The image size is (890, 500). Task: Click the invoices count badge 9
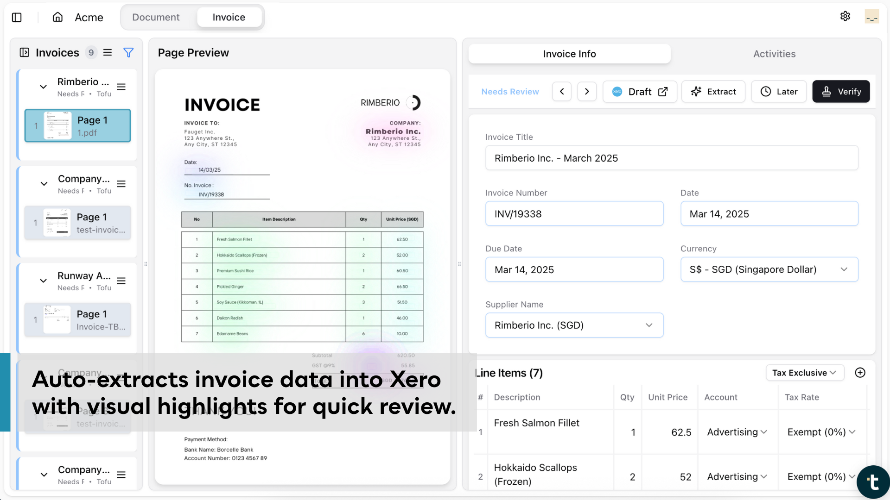(x=91, y=52)
